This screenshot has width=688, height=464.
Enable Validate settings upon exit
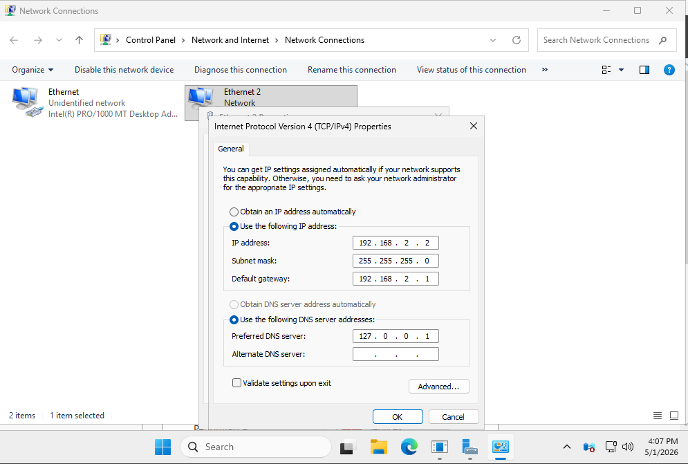point(236,383)
